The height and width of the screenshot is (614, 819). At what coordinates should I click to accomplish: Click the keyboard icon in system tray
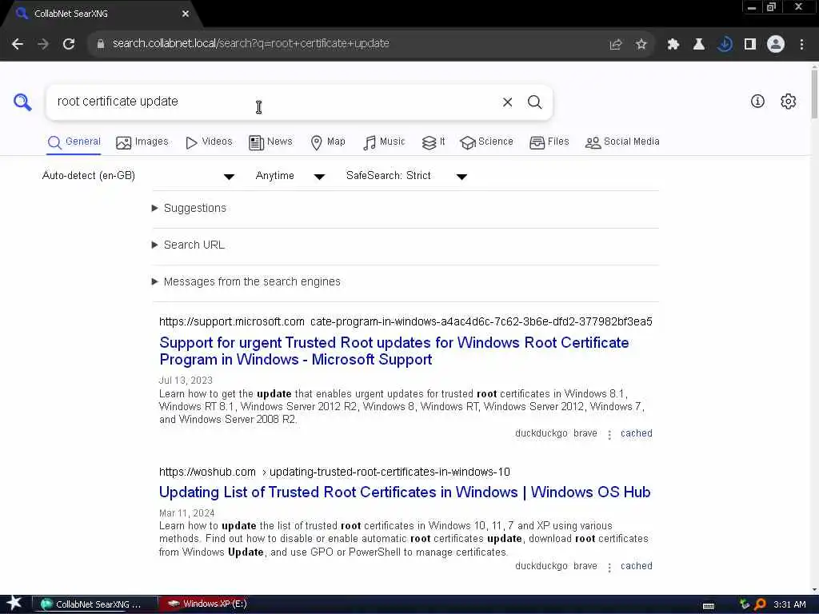(709, 604)
